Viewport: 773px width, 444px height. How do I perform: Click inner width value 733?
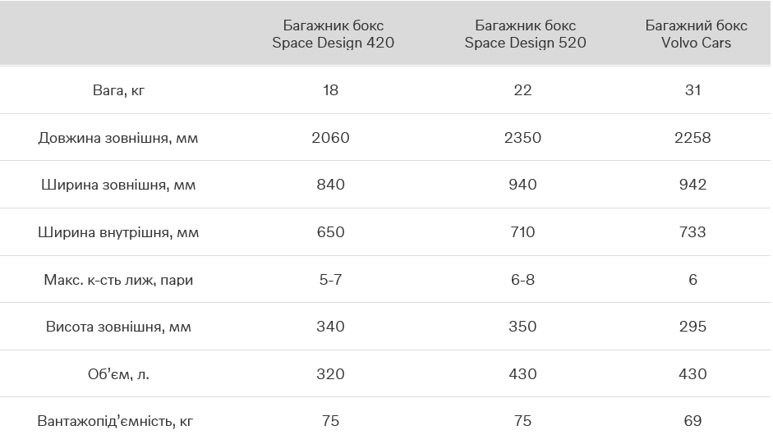pos(692,232)
